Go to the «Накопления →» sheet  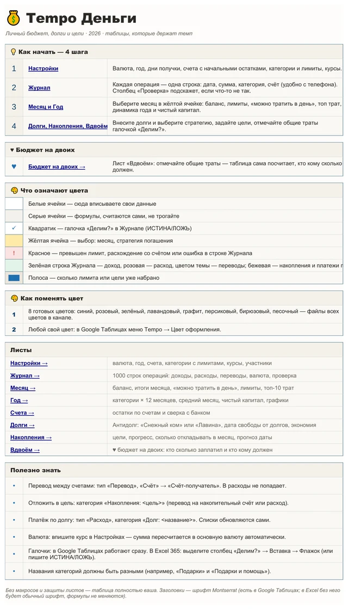pyautogui.click(x=31, y=438)
